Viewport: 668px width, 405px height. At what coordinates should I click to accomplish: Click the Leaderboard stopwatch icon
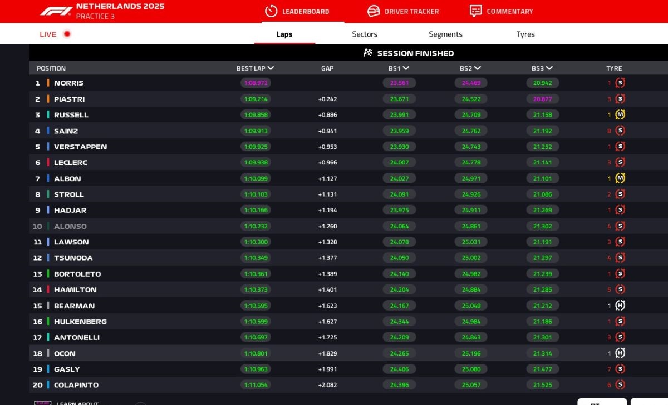271,11
